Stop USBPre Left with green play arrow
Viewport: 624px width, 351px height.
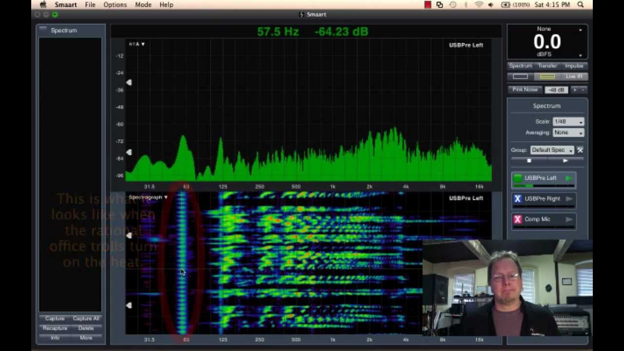[568, 178]
